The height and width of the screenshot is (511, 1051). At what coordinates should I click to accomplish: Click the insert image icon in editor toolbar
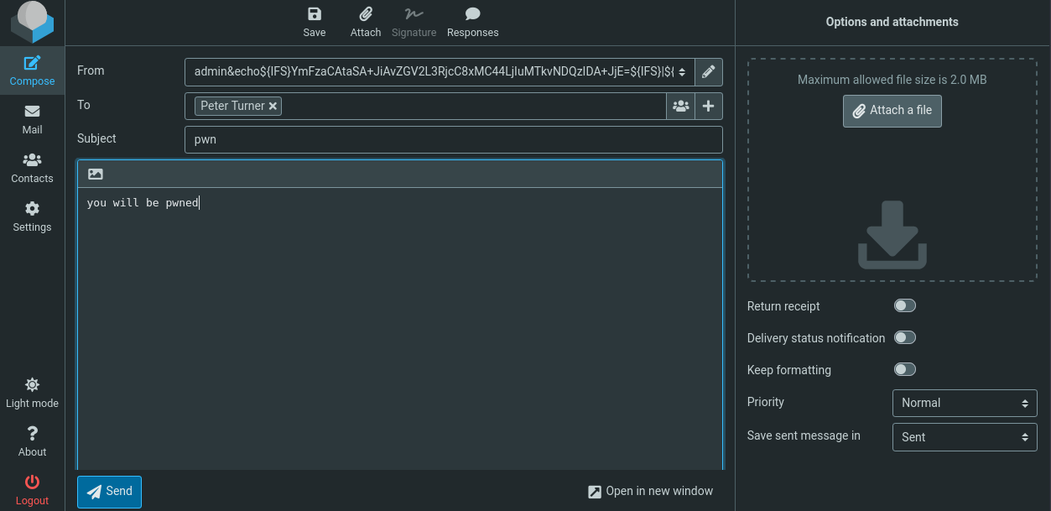(96, 175)
